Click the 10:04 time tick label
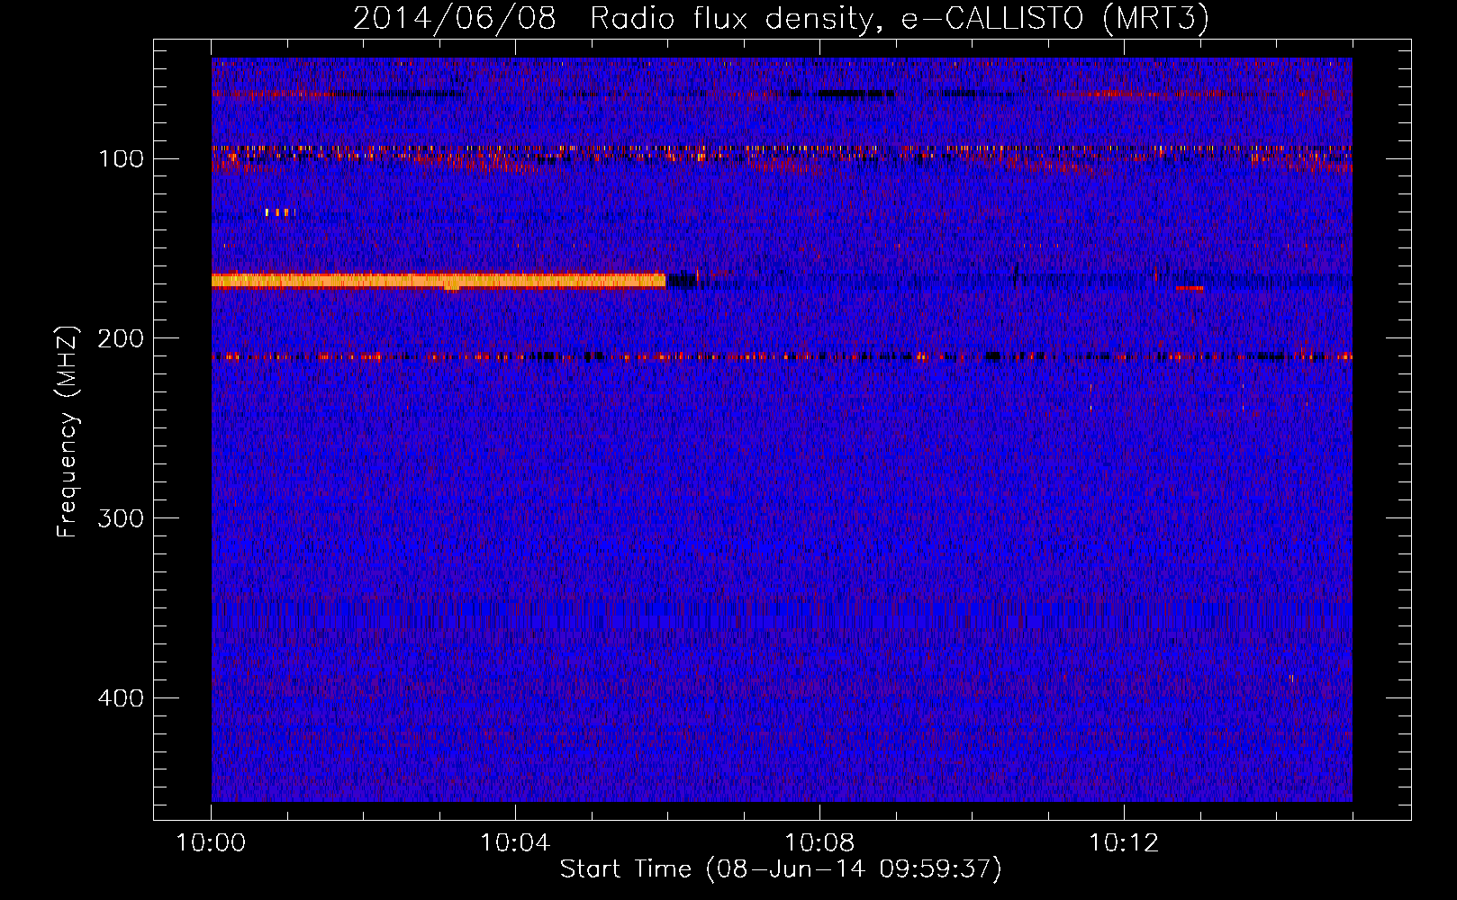This screenshot has width=1457, height=900. (x=515, y=842)
